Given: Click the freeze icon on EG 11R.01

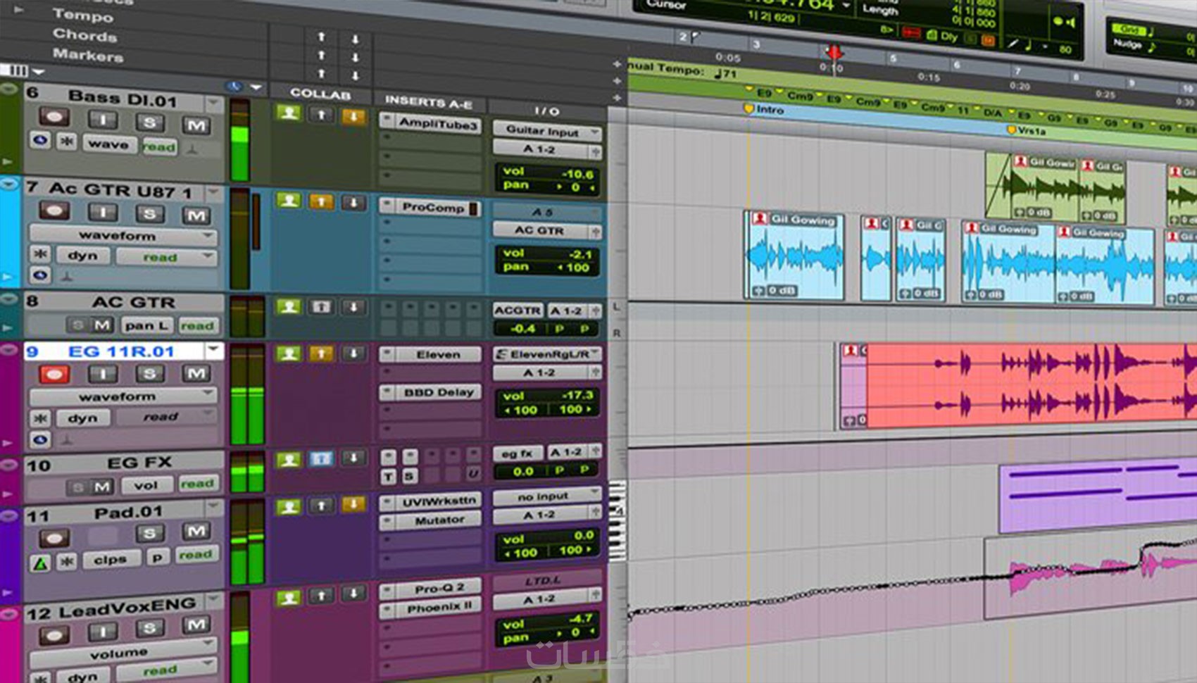Looking at the screenshot, I should pos(41,418).
